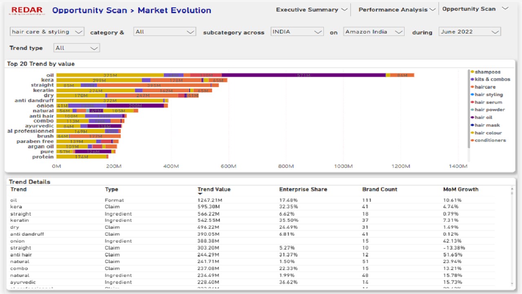The height and width of the screenshot is (294, 522).
Task: Select kits & combos legend entry
Action: [x=492, y=79]
